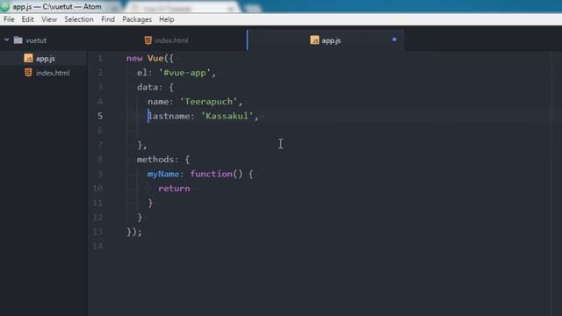Click line number 5 in the gutter
The width and height of the screenshot is (562, 316).
100,116
